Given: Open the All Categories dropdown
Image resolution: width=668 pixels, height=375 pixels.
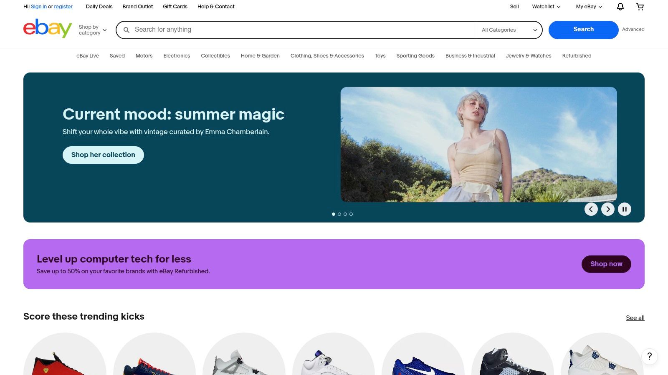Looking at the screenshot, I should point(509,30).
